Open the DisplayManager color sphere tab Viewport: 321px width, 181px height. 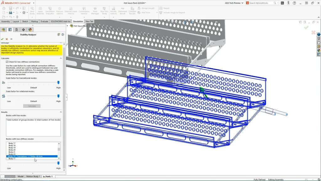click(x=30, y=30)
